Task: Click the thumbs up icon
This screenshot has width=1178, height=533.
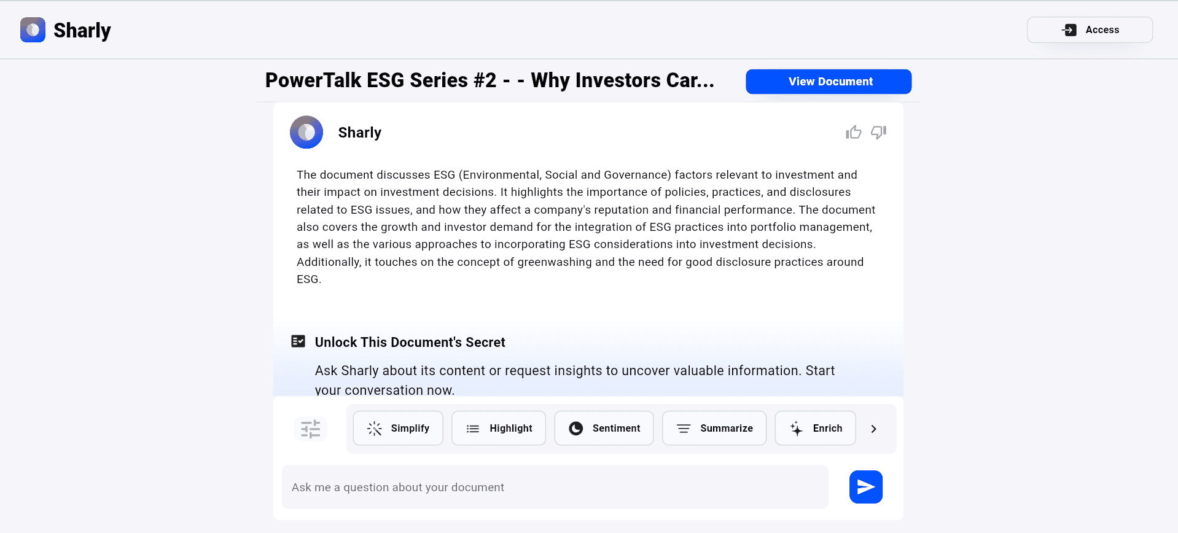Action: (853, 132)
